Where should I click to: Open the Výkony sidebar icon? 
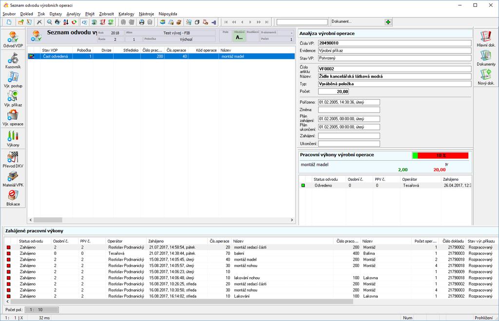point(13,138)
